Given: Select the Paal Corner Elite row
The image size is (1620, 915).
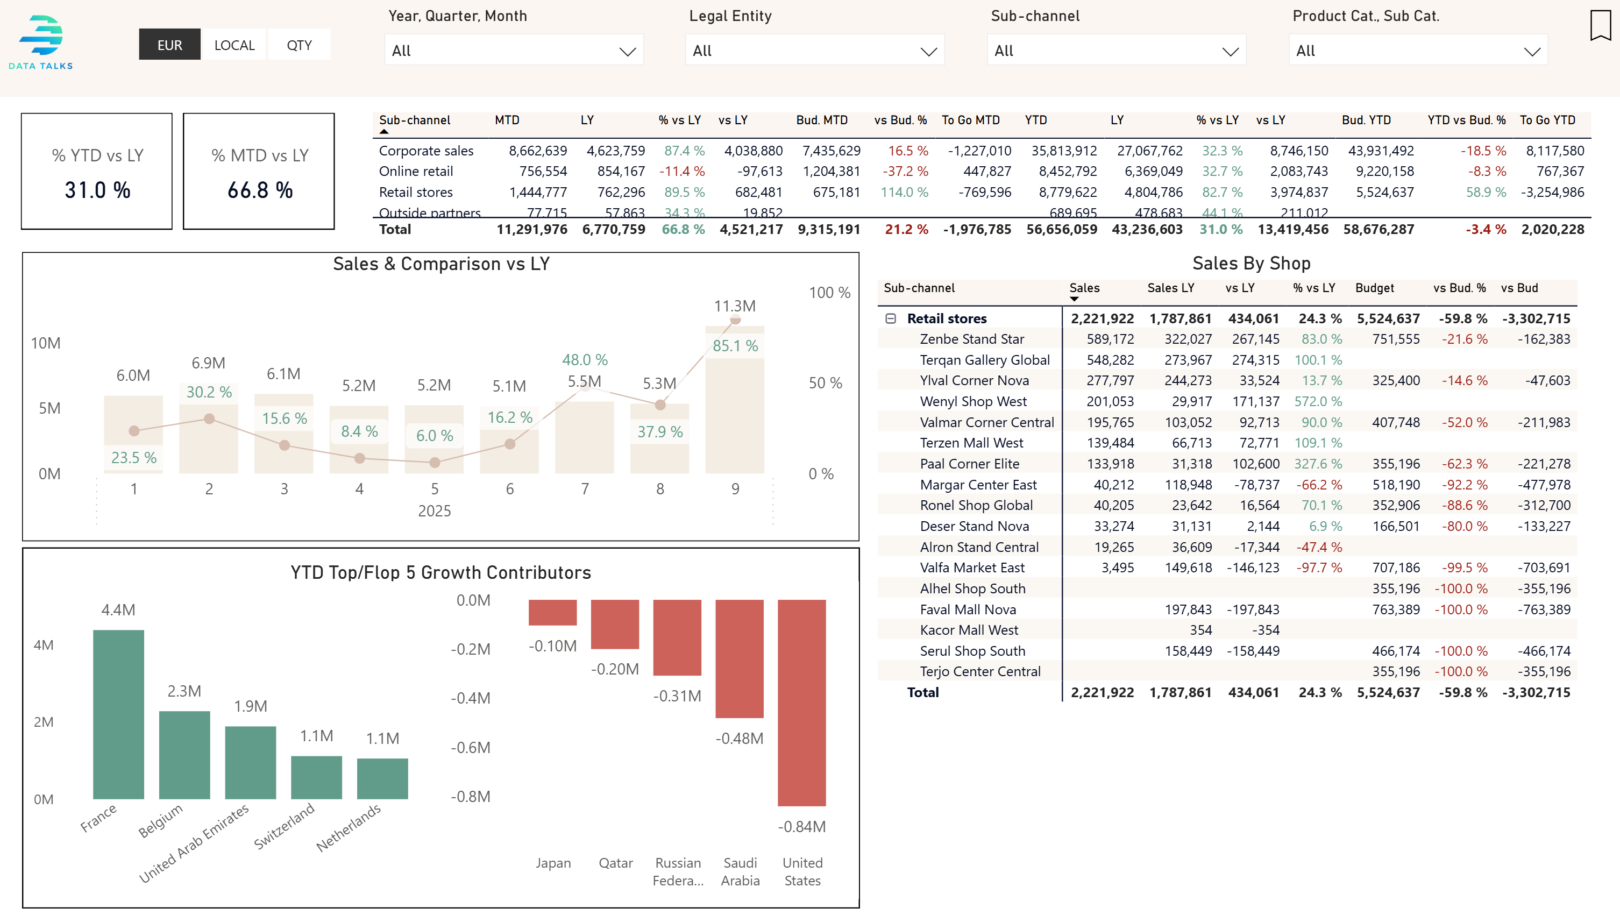Looking at the screenshot, I should pos(1227,464).
